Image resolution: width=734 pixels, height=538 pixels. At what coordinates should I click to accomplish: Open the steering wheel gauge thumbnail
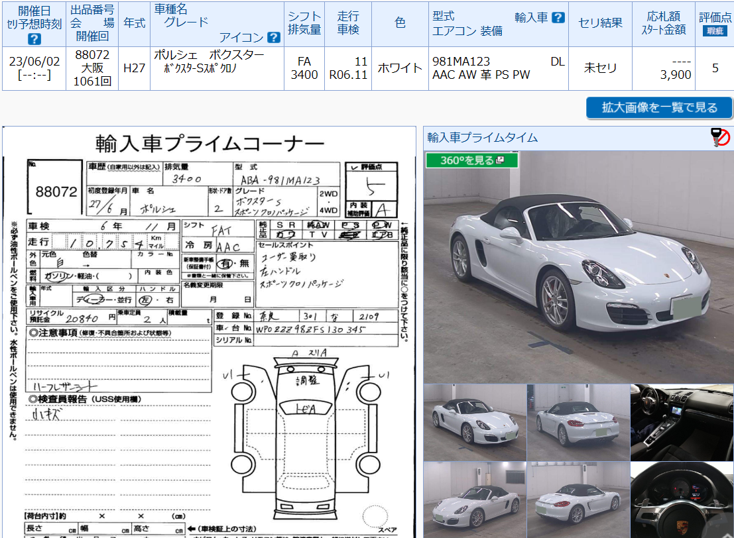pos(682,500)
